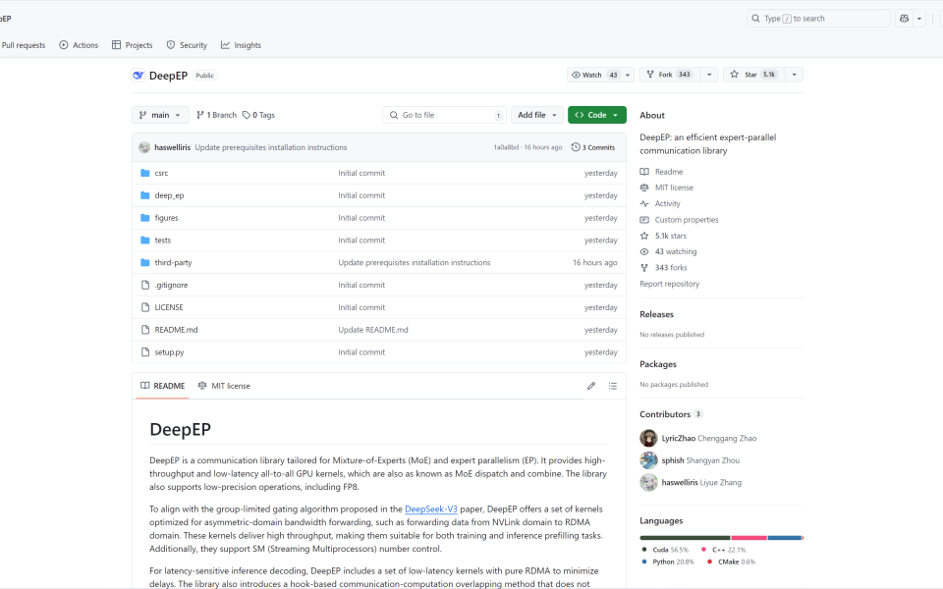
Task: Select the README tab
Action: (x=162, y=386)
